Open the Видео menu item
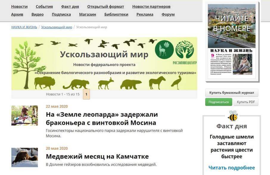 (38, 14)
